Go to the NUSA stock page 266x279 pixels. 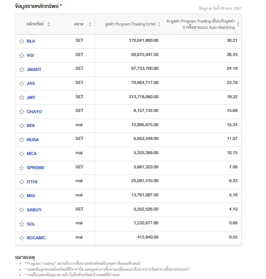pyautogui.click(x=33, y=139)
